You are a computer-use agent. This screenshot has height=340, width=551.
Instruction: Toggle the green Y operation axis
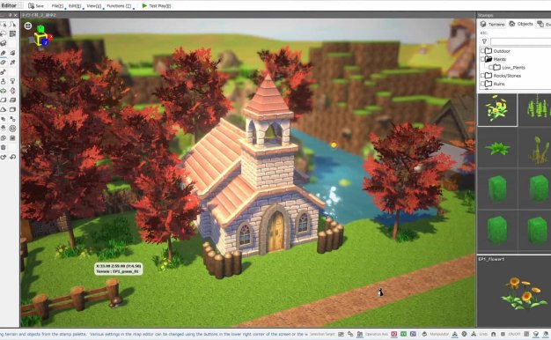pyautogui.click(x=403, y=334)
